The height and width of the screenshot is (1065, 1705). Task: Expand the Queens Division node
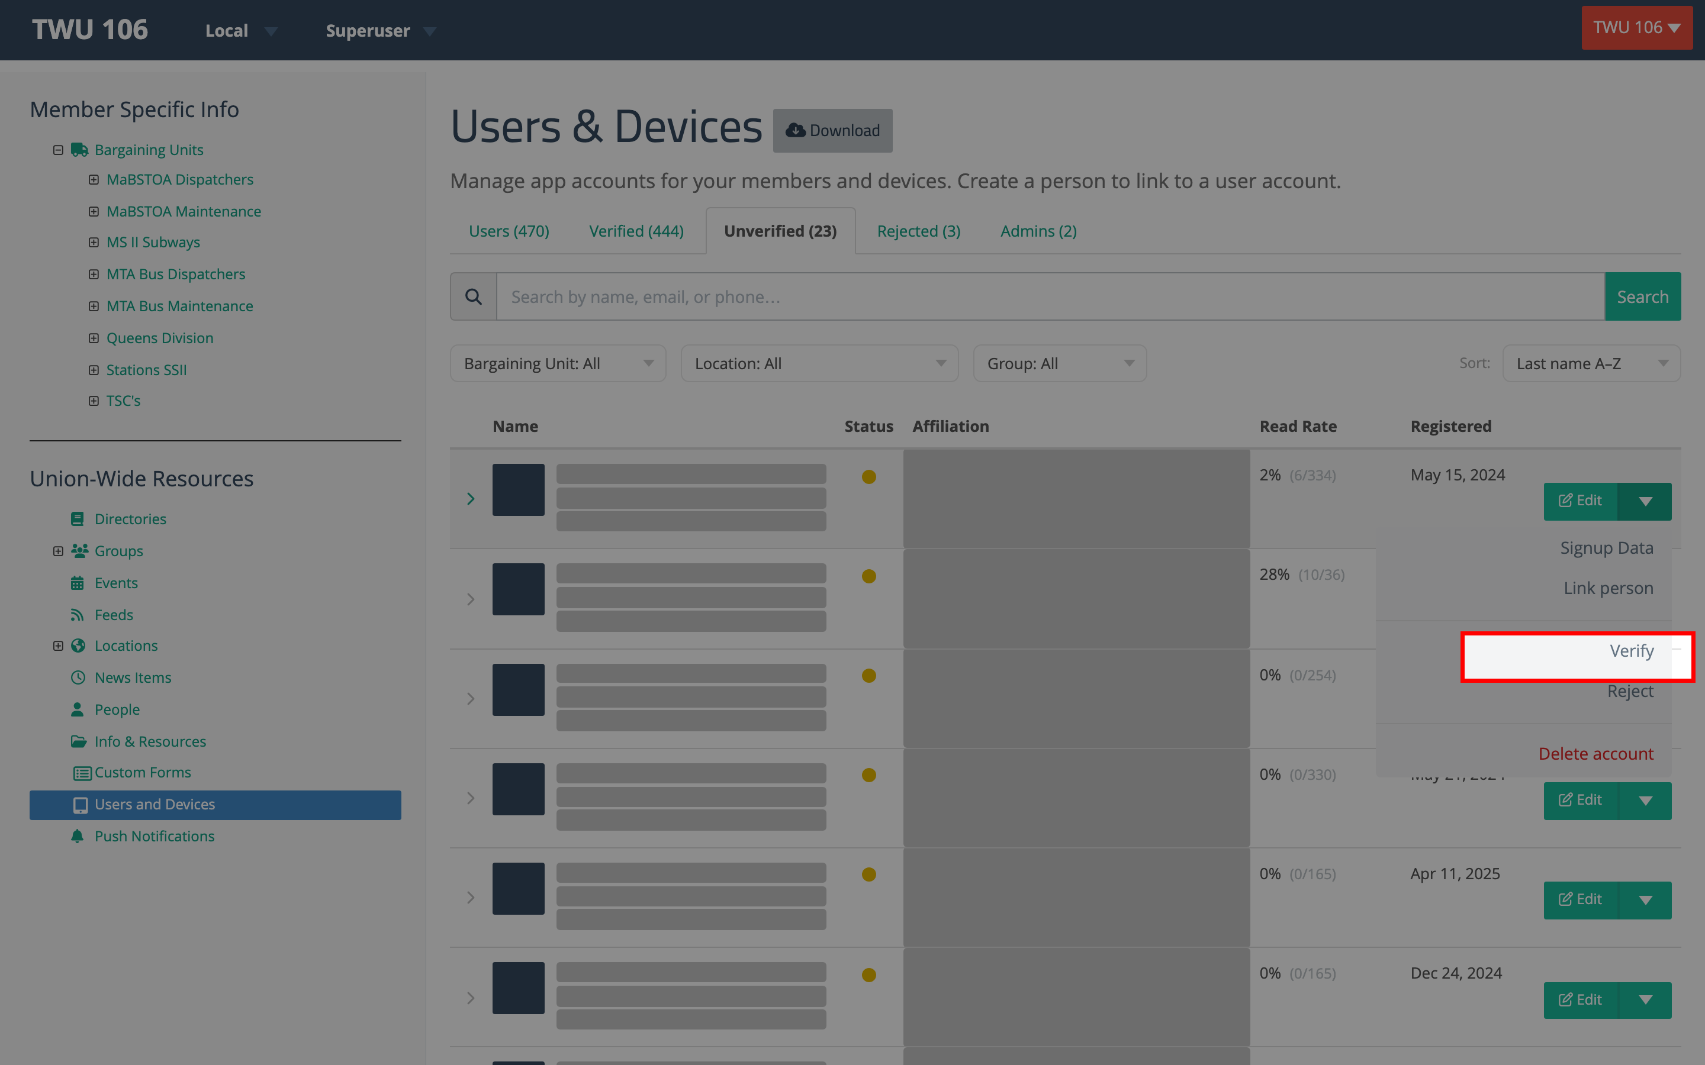point(94,338)
